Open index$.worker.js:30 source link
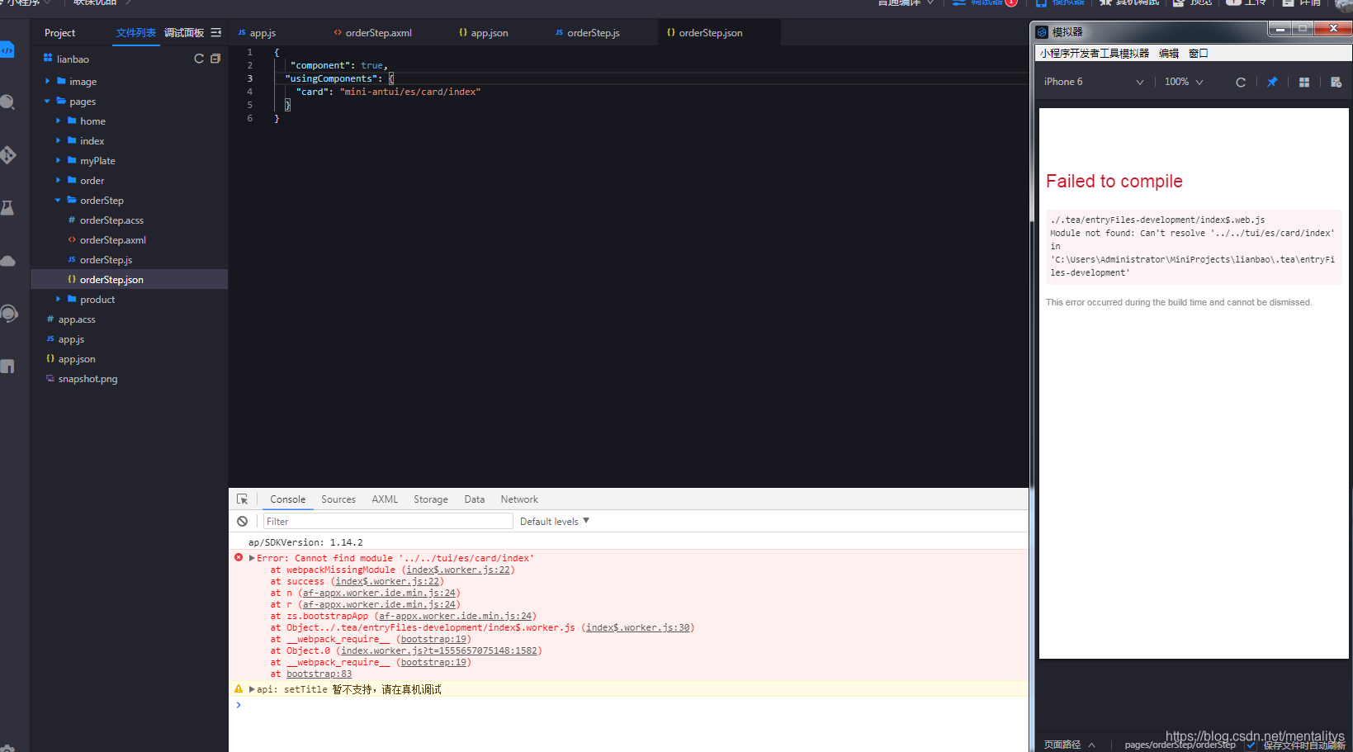Screen dimensions: 1353x752 (638, 627)
